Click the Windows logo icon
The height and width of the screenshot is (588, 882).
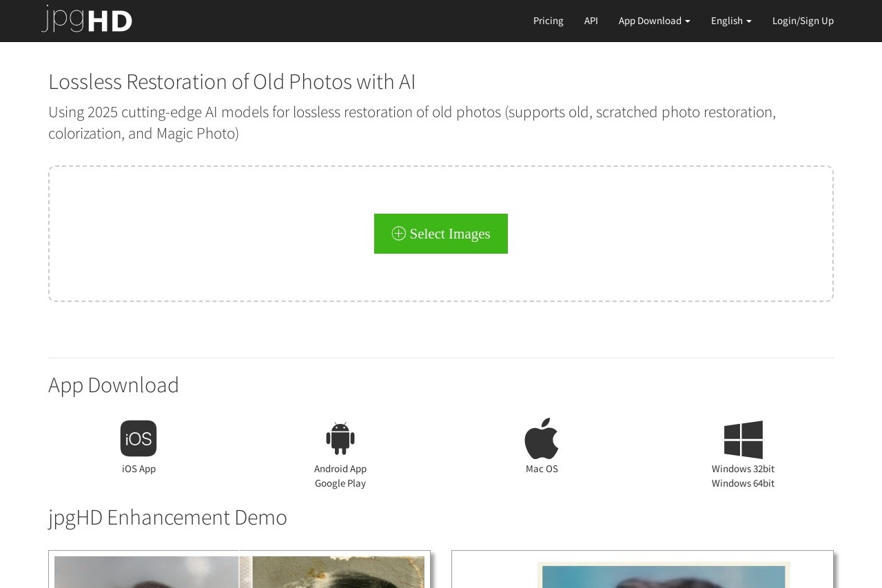[x=743, y=439]
